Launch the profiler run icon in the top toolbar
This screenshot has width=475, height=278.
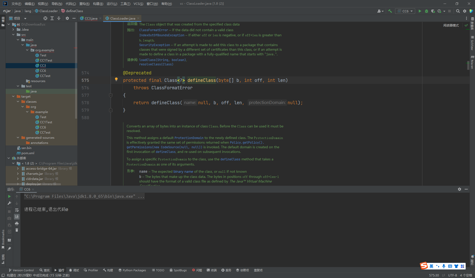point(439,11)
